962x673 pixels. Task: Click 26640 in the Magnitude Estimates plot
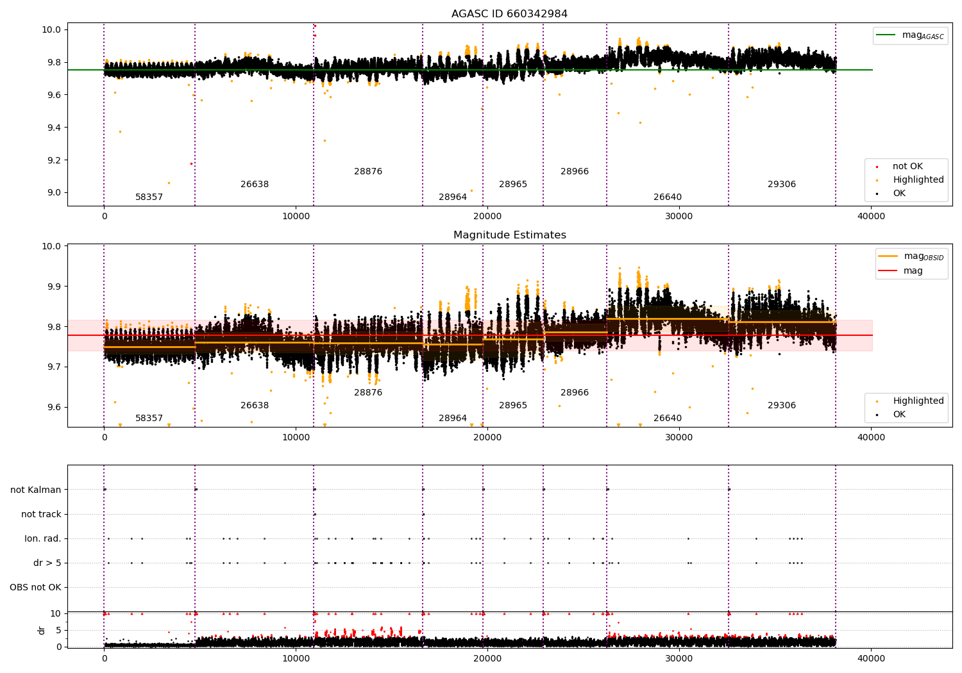[x=668, y=419]
